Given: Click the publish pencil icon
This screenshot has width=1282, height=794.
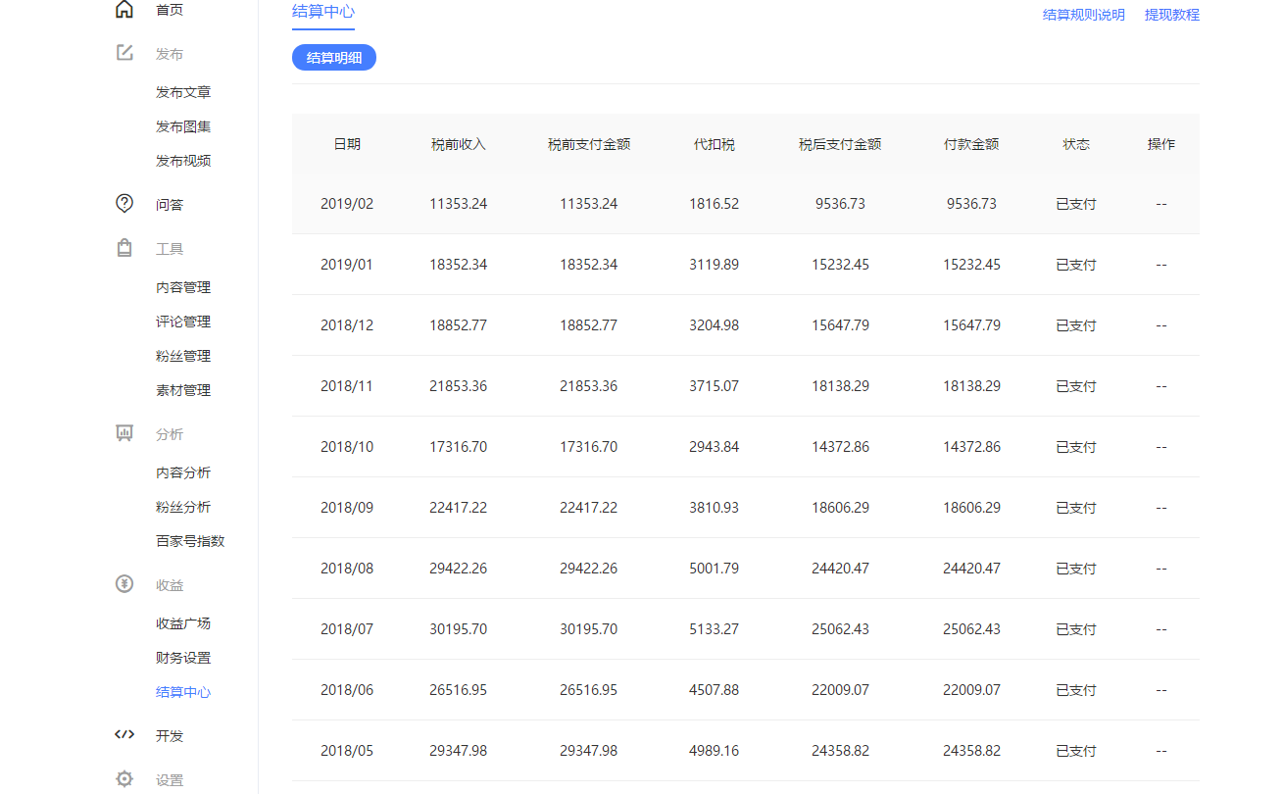Looking at the screenshot, I should click(124, 53).
